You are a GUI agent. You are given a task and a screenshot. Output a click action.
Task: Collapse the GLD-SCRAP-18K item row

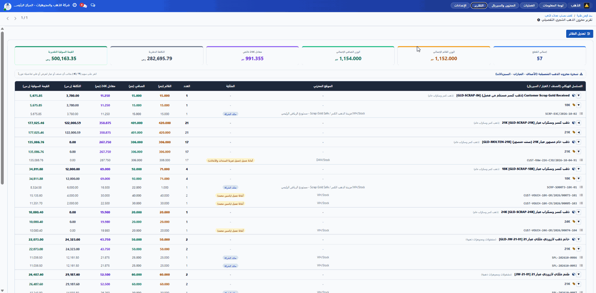579,169
